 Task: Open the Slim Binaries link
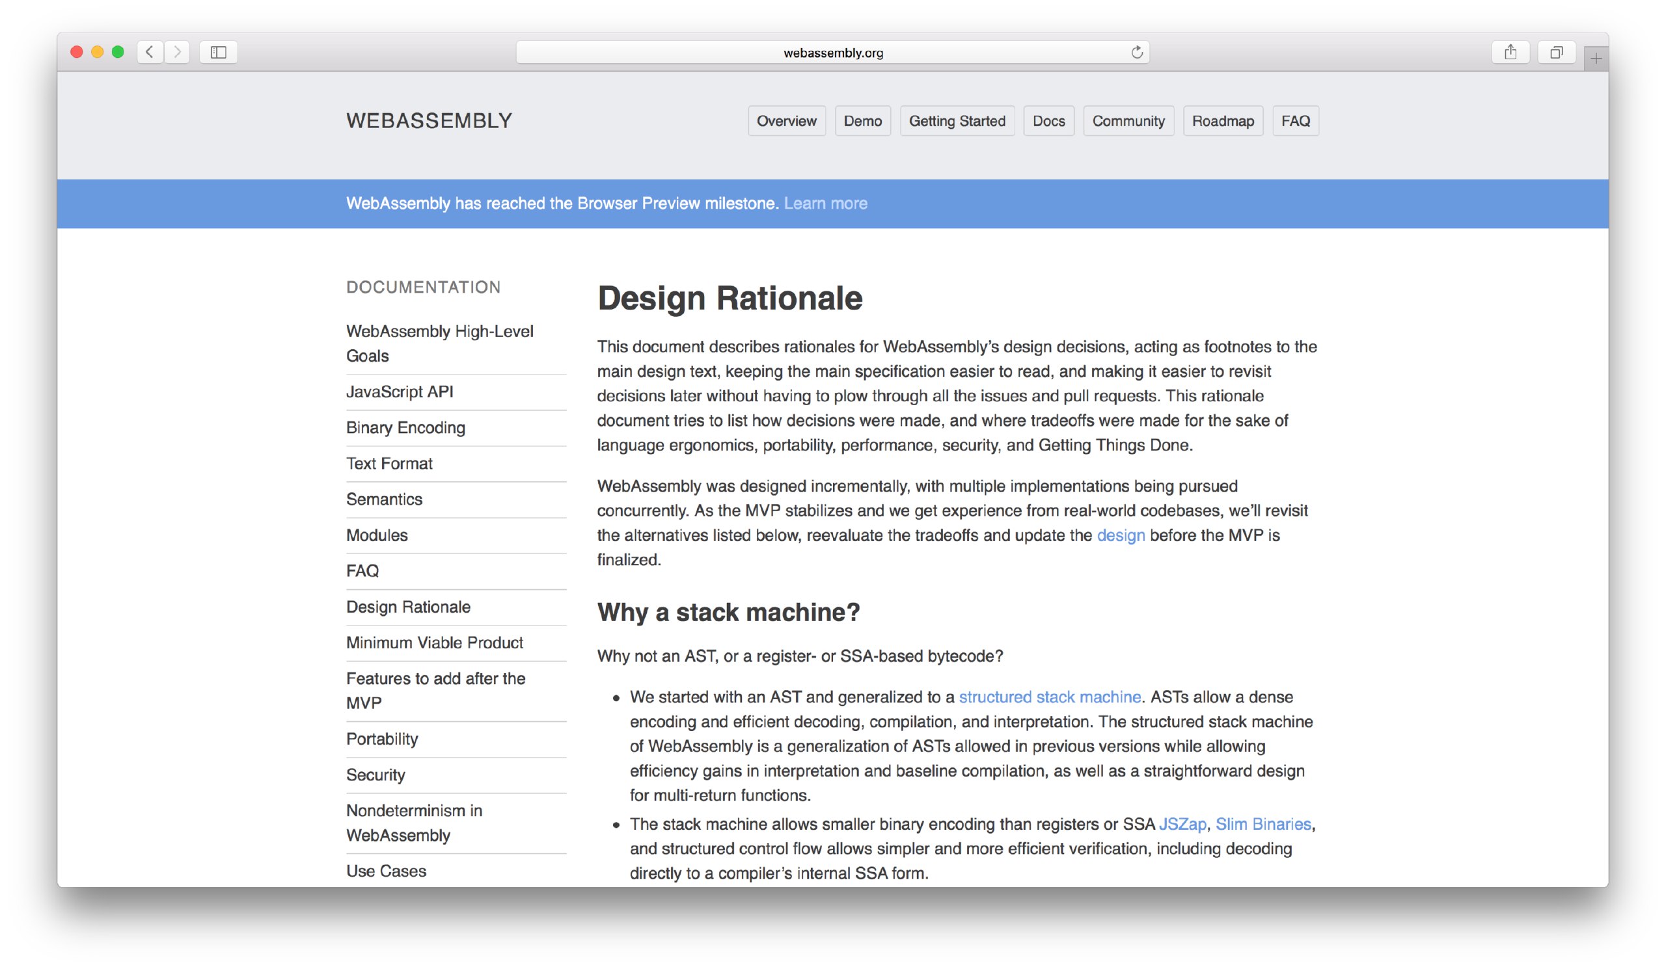[1263, 825]
